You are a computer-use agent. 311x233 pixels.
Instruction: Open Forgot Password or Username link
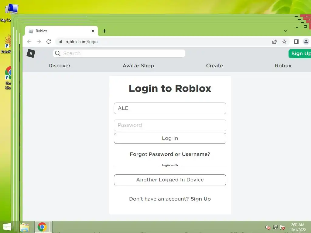(170, 154)
